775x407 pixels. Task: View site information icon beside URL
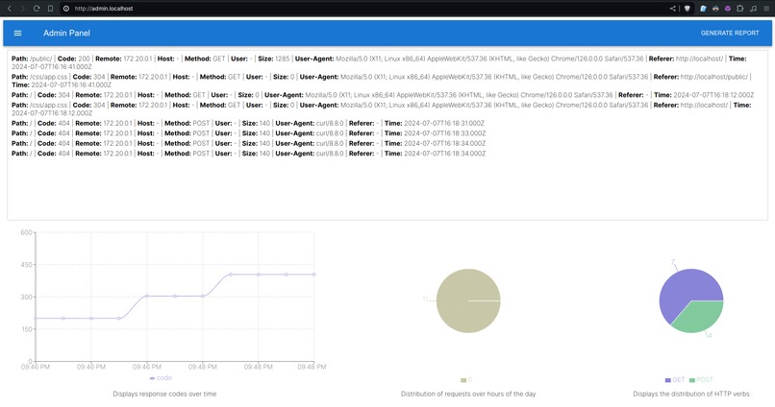(x=66, y=9)
